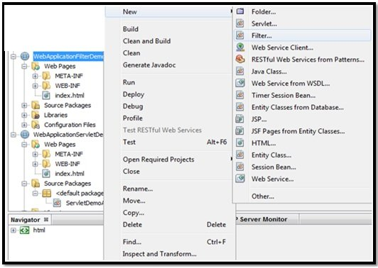The width and height of the screenshot is (378, 268).
Task: Click the Java Class icon in the submenu
Action: [240, 71]
